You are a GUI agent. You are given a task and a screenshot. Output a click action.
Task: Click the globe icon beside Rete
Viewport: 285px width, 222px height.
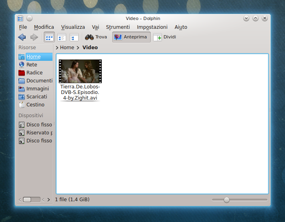22,64
